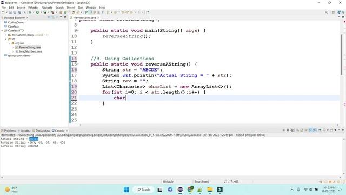The image size is (346, 195).
Task: Select the CodingDemo project
Action: pos(16,22)
